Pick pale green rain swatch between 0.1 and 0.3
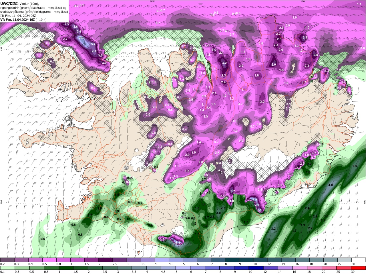Viewport: 366px width, 274px height. pos(7,268)
